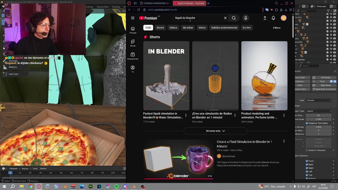Screen dimensions: 338x190
Task: Open the Tú profile sidebar icon
Action: [x=133, y=69]
